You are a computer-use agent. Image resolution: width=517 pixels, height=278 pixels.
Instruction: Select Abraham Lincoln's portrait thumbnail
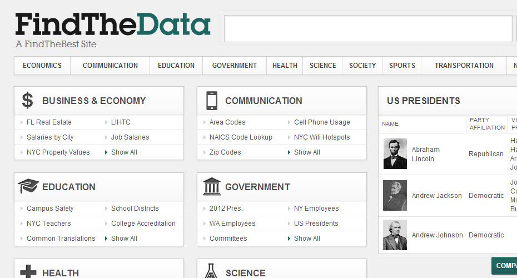pos(395,154)
